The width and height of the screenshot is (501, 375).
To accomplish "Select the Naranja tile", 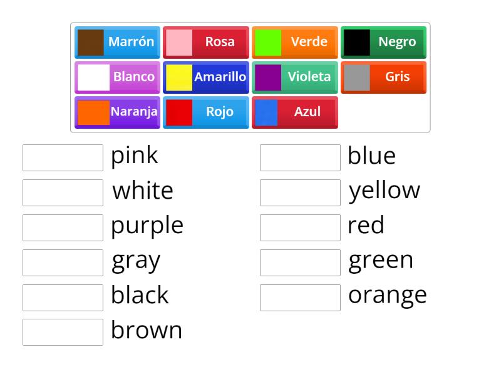I will (x=117, y=112).
